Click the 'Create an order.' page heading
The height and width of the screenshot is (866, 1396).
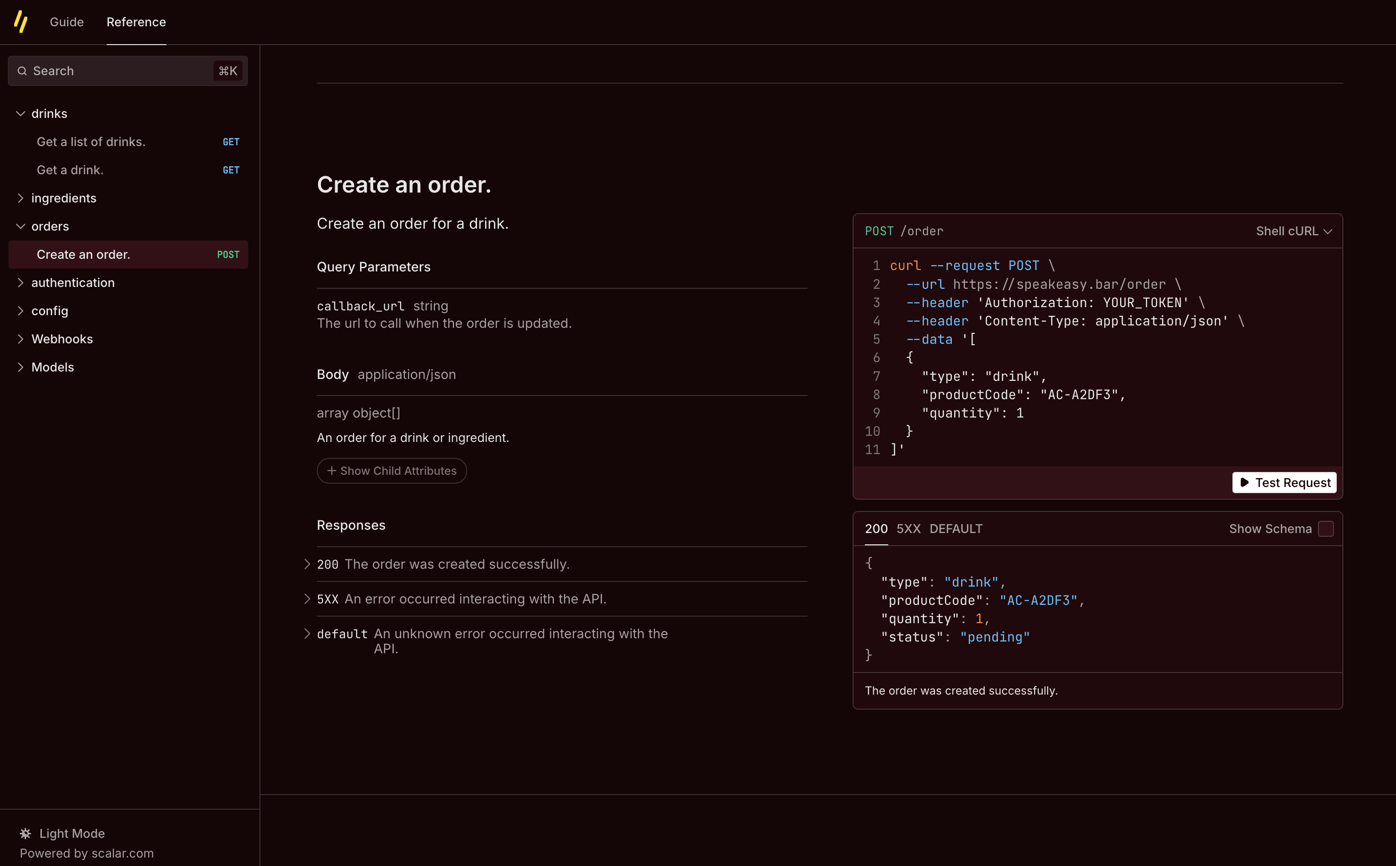click(404, 185)
